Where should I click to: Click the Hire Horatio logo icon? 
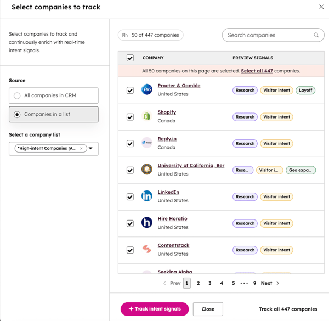146,223
